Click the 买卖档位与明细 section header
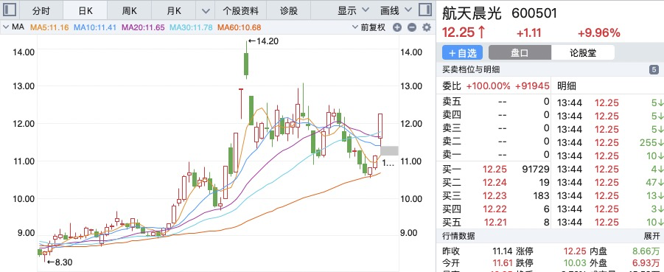664x272 pixels. (471, 69)
